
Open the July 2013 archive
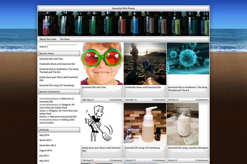pos(44,156)
